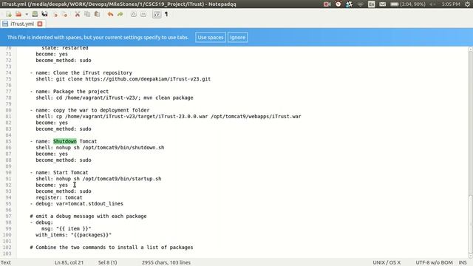Toggle Word Wrap in the toolbar
The width and height of the screenshot is (473, 266).
[x=157, y=14]
